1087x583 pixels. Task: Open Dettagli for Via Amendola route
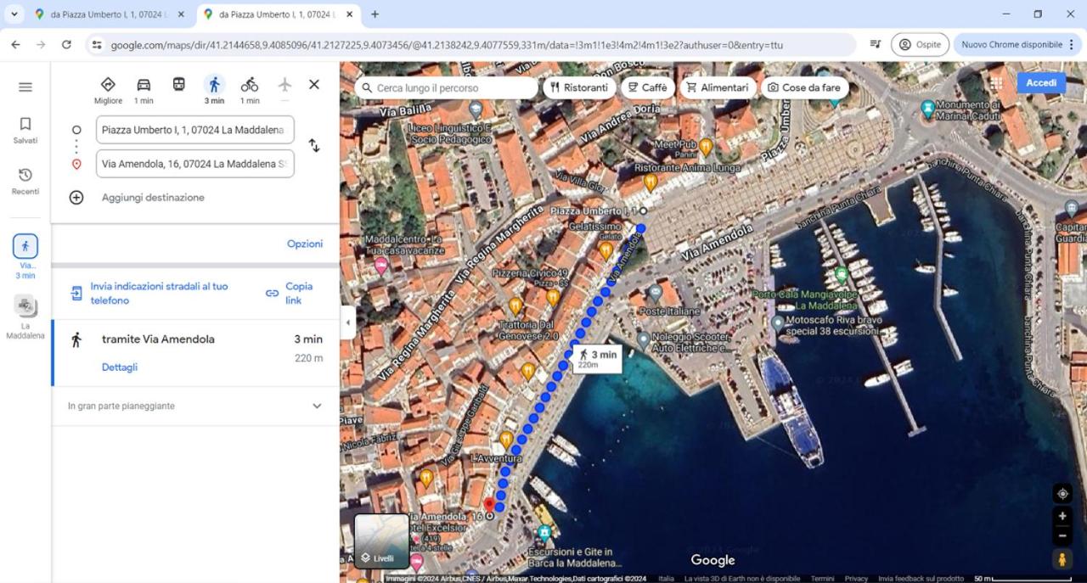point(120,367)
